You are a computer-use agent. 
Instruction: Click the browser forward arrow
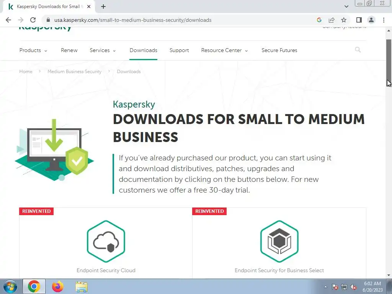coord(21,20)
